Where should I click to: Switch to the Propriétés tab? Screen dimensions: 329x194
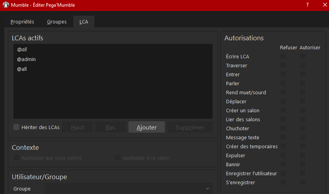(x=22, y=22)
